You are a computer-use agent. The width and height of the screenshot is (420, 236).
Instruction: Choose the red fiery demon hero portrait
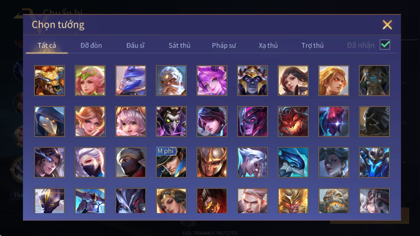[293, 121]
